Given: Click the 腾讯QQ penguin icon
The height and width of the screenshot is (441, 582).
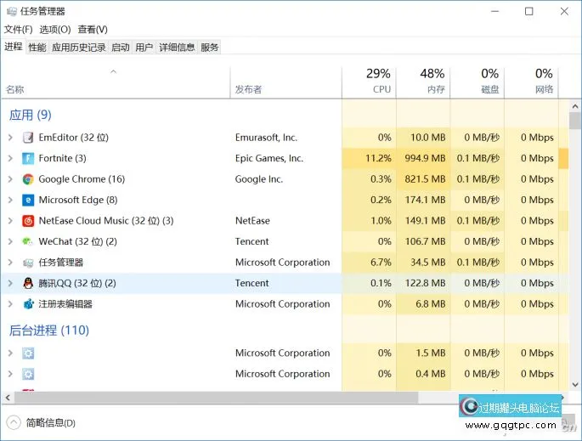Looking at the screenshot, I should pos(28,283).
